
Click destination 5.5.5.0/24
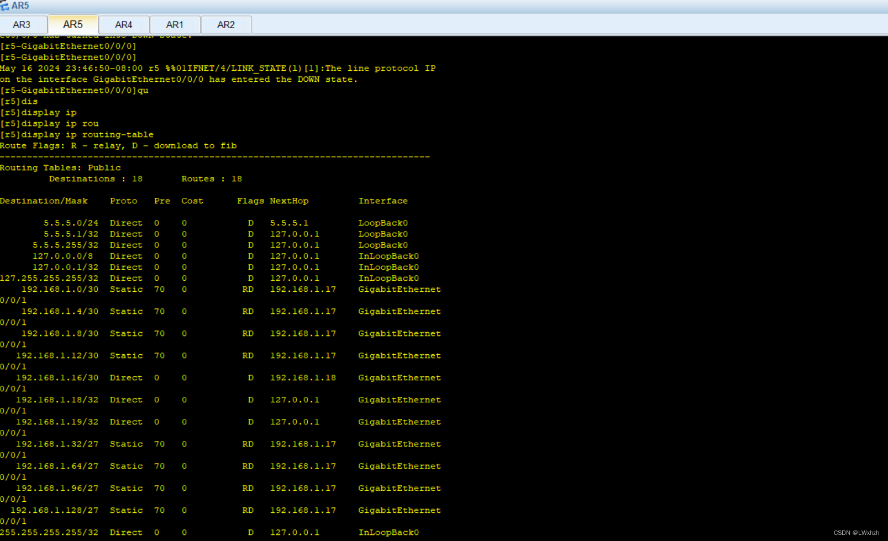tap(71, 223)
